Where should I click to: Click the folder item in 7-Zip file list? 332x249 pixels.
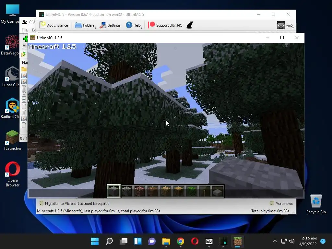pyautogui.click(x=24, y=69)
